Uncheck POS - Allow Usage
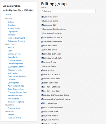 (42, 103)
